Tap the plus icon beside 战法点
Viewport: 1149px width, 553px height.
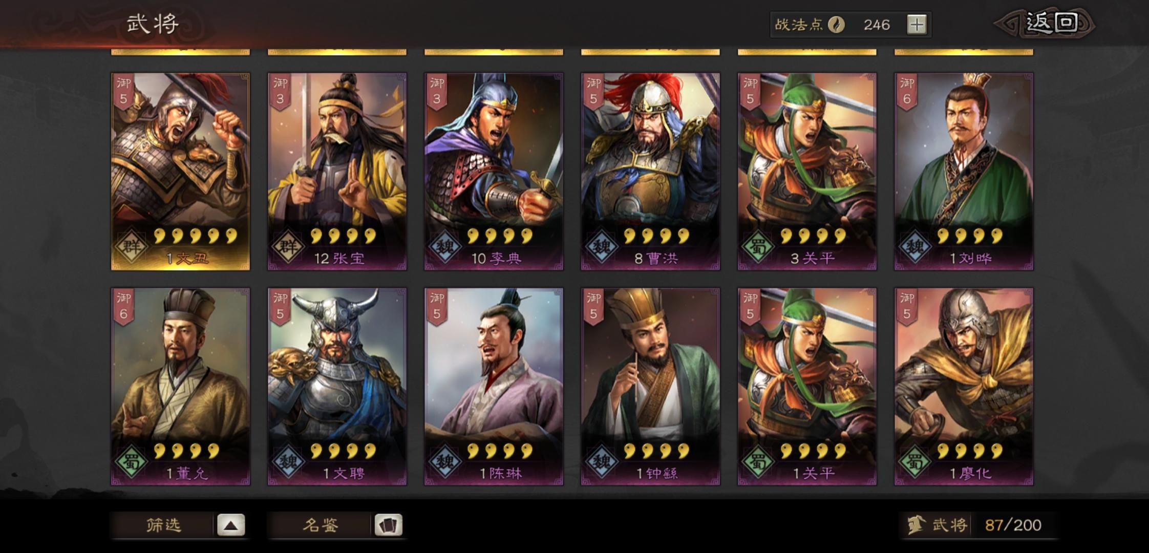(x=917, y=25)
